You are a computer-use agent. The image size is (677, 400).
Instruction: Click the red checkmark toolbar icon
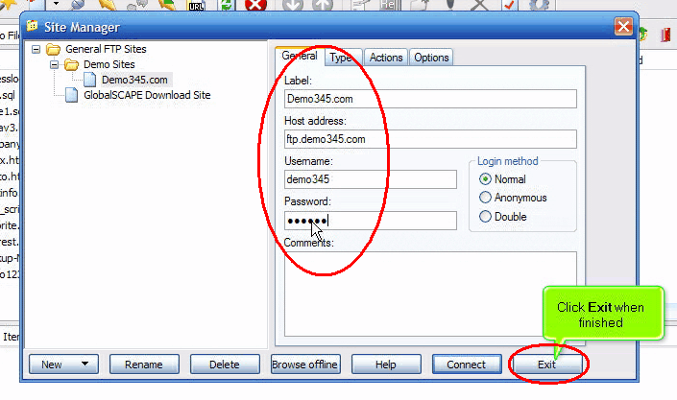pos(510,5)
